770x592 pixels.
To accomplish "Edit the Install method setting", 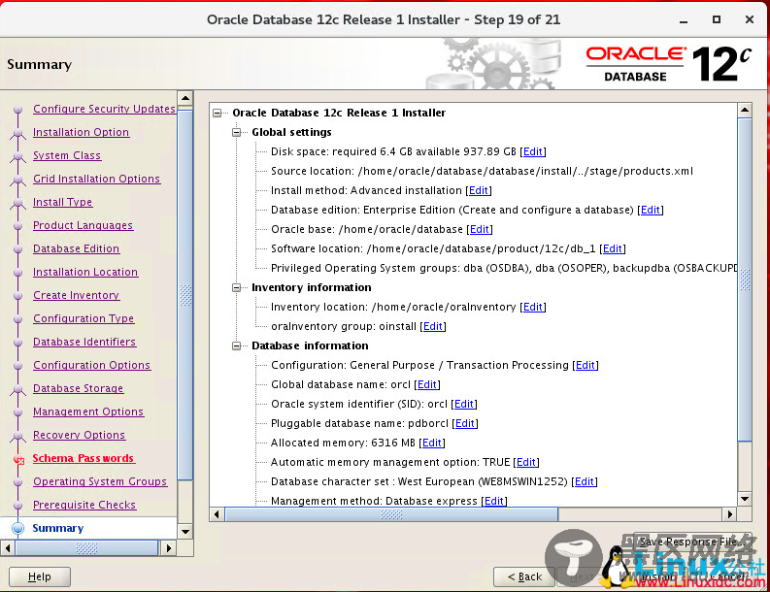I will [479, 190].
